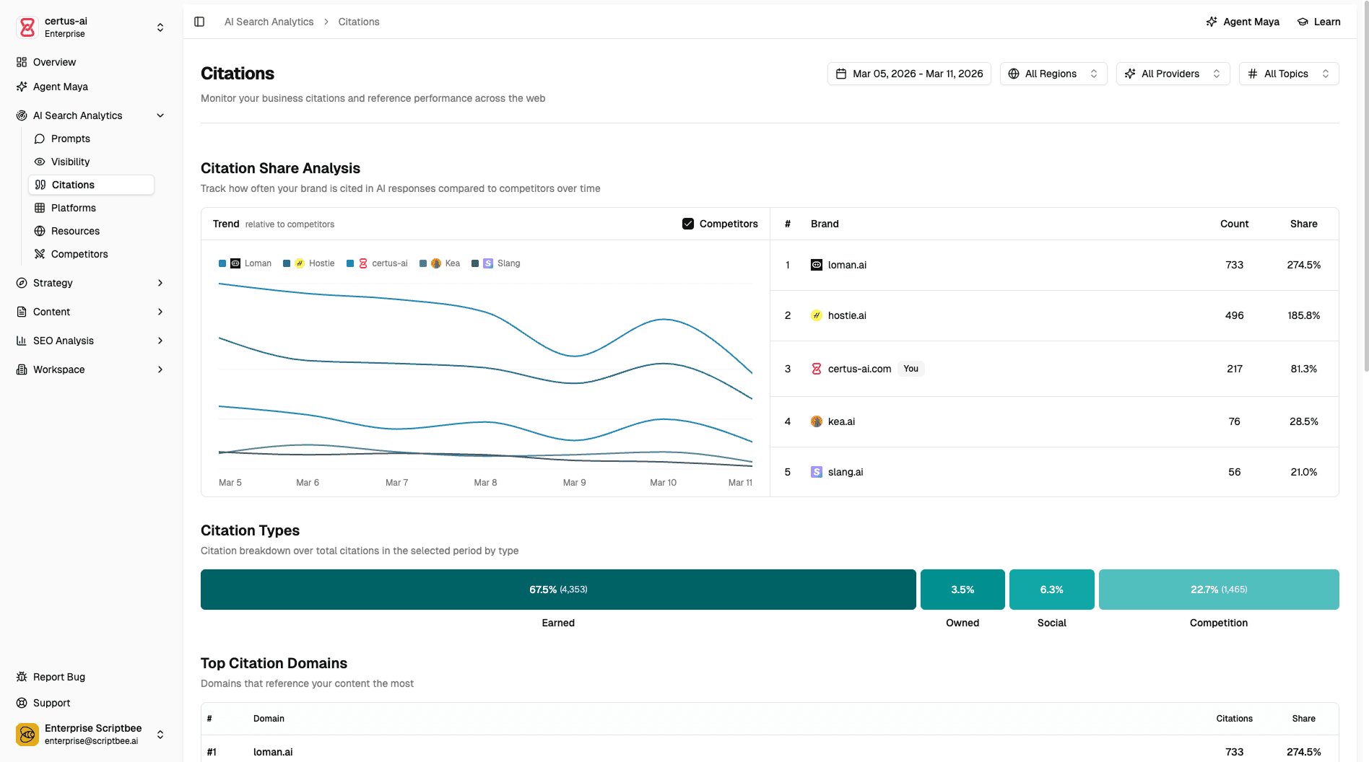Click the Strategy compass icon

click(x=22, y=283)
